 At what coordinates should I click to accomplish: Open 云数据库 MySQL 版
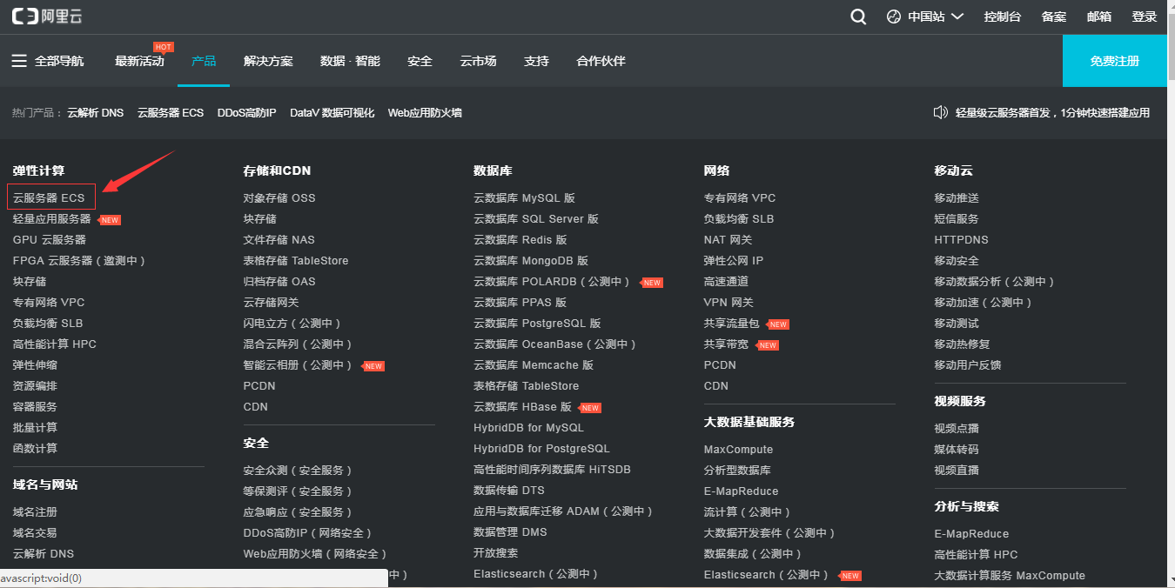coord(524,198)
